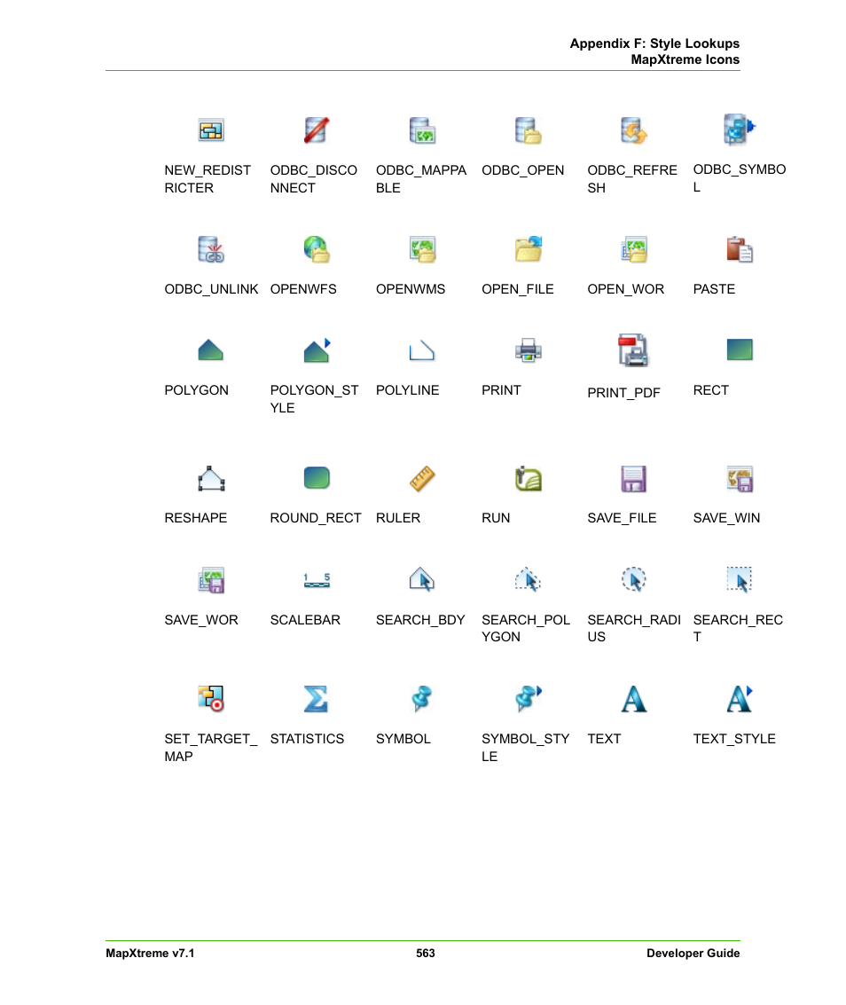Click the 'ODBC_OPEN' label text
Viewport: 846px width, 1005px height.
(x=523, y=170)
